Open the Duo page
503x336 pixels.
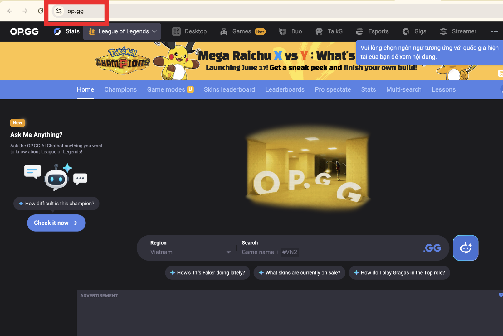coord(291,31)
